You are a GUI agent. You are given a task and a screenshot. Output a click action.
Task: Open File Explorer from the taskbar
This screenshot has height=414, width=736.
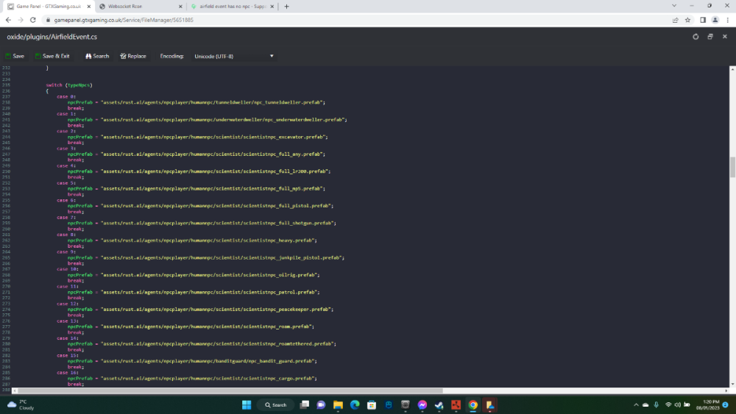(338, 404)
